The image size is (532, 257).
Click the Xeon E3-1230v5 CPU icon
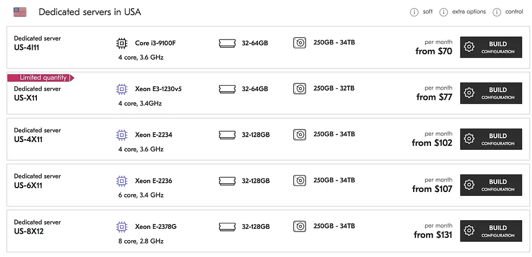122,89
